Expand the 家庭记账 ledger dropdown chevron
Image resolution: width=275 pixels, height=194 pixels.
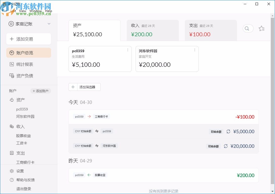pos(49,24)
